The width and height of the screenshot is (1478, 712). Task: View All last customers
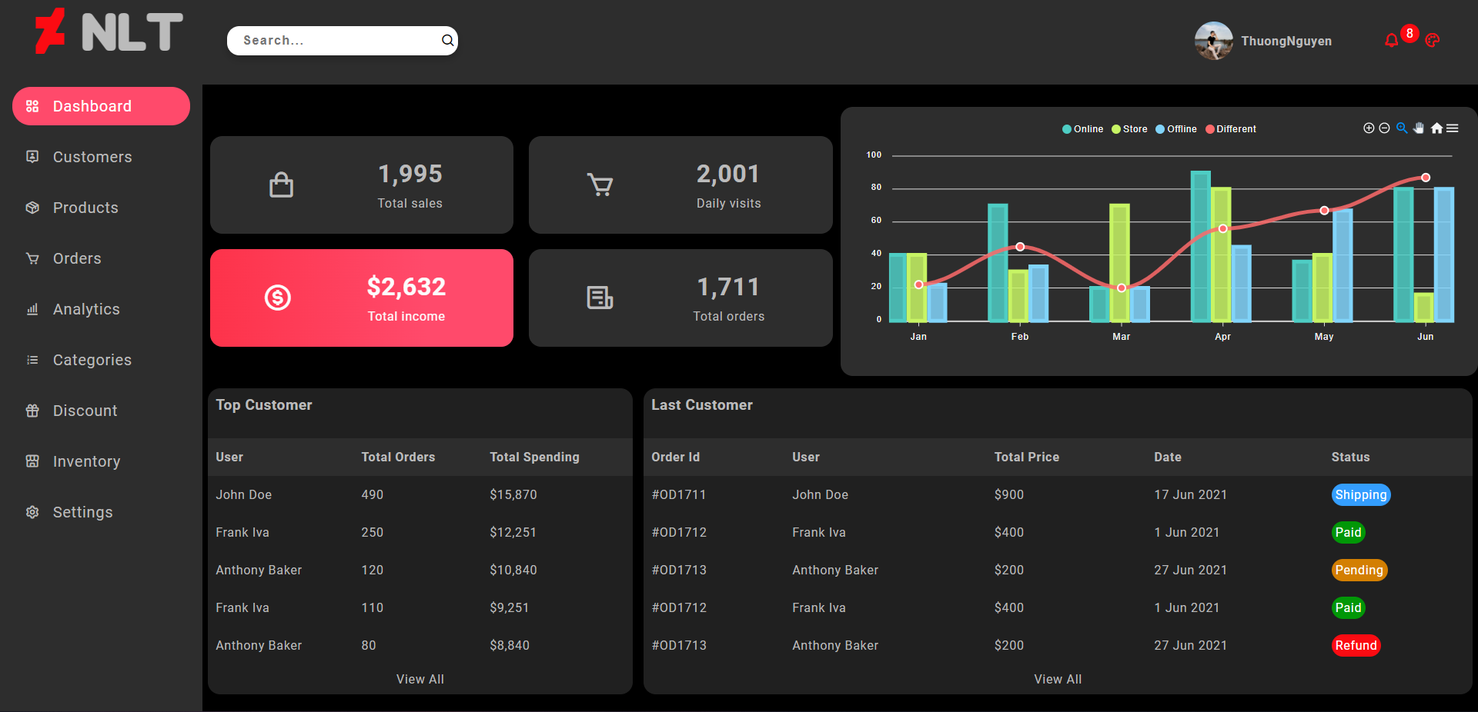click(1058, 679)
